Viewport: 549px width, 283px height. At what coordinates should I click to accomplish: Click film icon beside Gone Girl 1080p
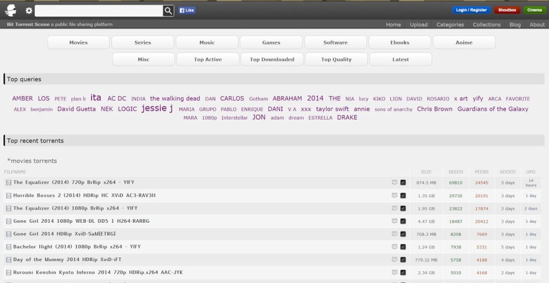(x=9, y=221)
